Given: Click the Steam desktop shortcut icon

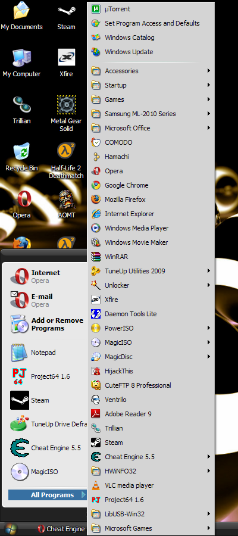Looking at the screenshot, I should pyautogui.click(x=66, y=11).
